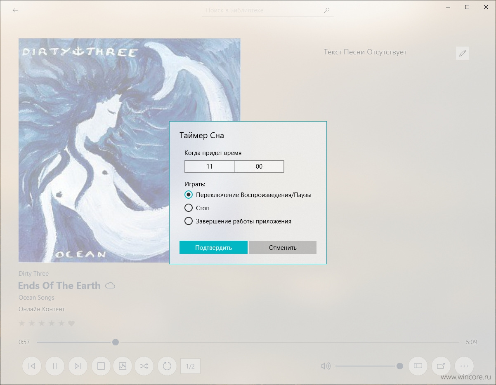Viewport: 496px width, 385px height.
Task: Click the total duration 5:09
Action: (x=471, y=342)
